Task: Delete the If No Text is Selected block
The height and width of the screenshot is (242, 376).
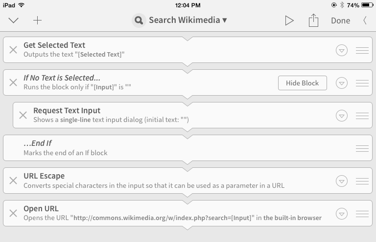Action: coord(13,82)
